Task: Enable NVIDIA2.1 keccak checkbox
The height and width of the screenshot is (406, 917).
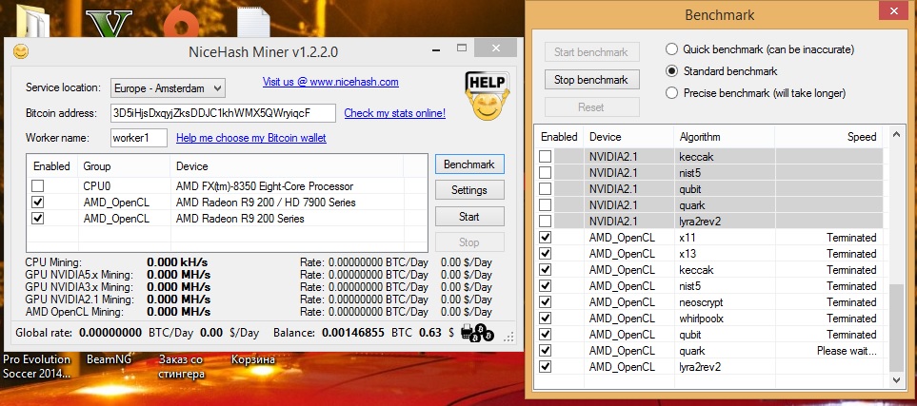Action: coord(545,157)
